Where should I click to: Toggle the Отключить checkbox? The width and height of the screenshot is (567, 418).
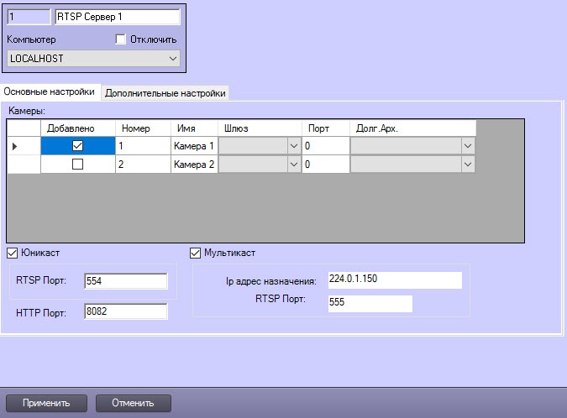click(119, 39)
